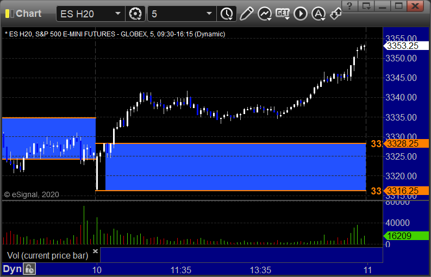Image resolution: width=431 pixels, height=277 pixels.
Task: Click the 3350.00 price axis label
Action: pos(401,59)
